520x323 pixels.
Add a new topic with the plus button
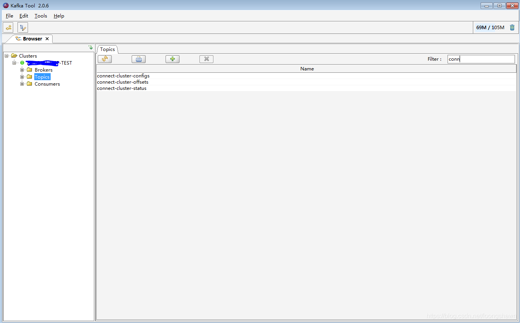[x=173, y=59]
